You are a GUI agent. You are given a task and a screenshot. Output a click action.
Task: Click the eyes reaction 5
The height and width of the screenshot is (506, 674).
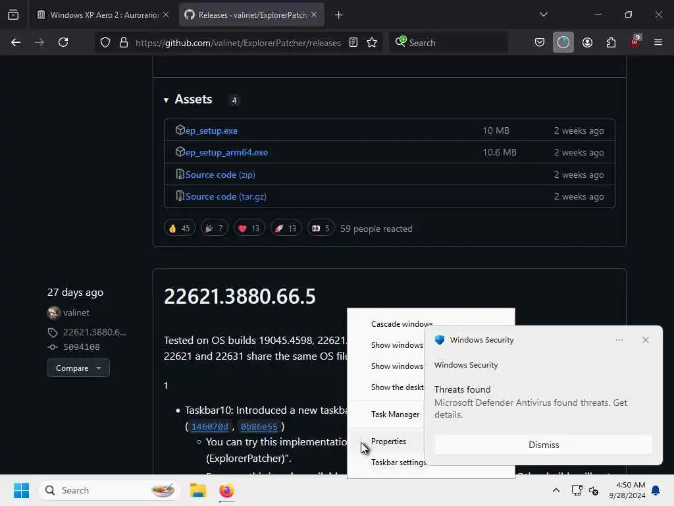321,229
